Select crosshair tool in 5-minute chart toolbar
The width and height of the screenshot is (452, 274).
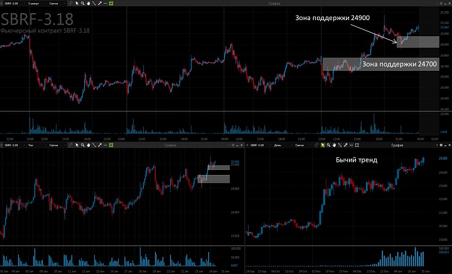[70, 4]
